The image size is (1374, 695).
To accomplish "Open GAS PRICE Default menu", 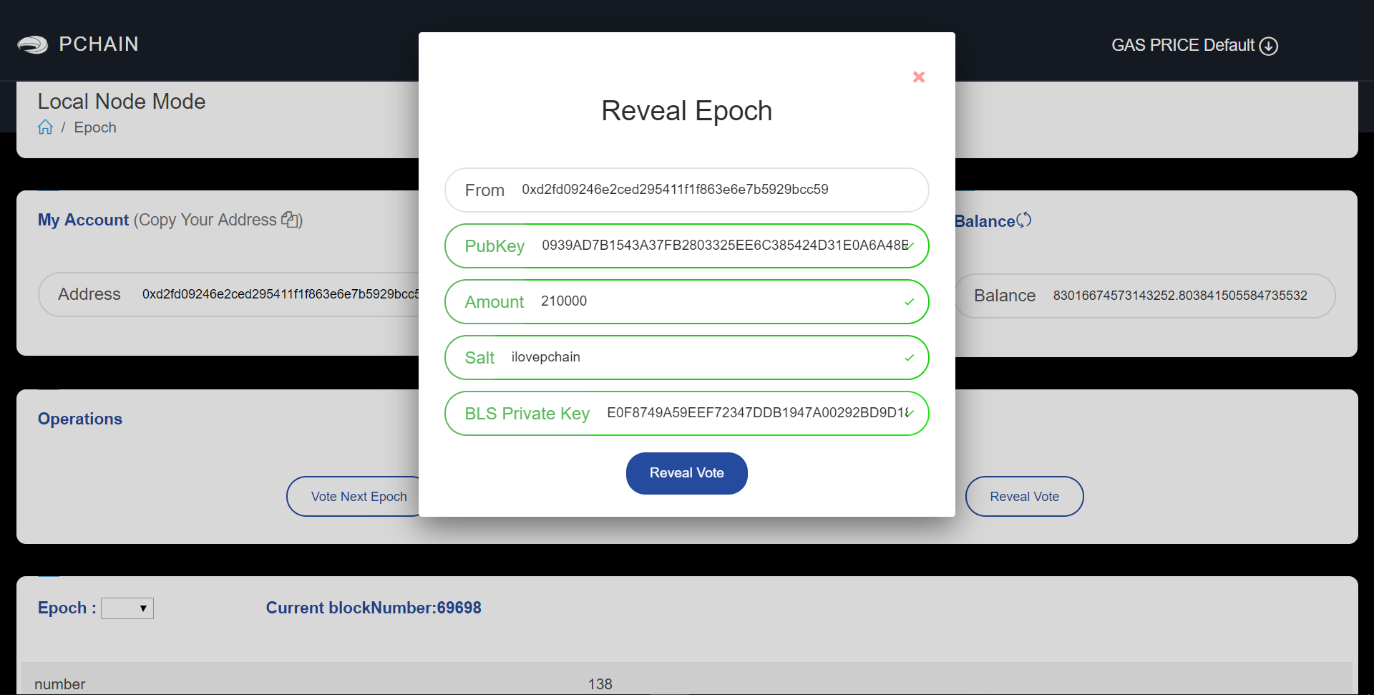I will (x=1194, y=46).
